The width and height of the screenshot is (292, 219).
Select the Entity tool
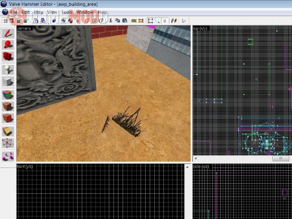tap(8, 69)
